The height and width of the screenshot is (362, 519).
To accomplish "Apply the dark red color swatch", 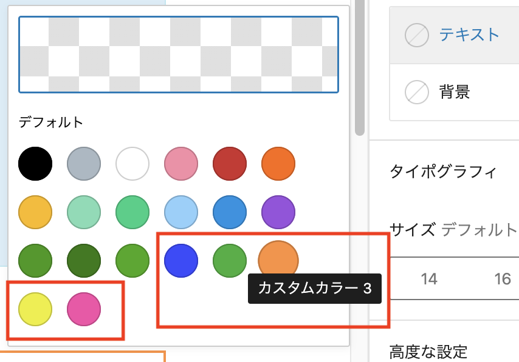I will (230, 164).
